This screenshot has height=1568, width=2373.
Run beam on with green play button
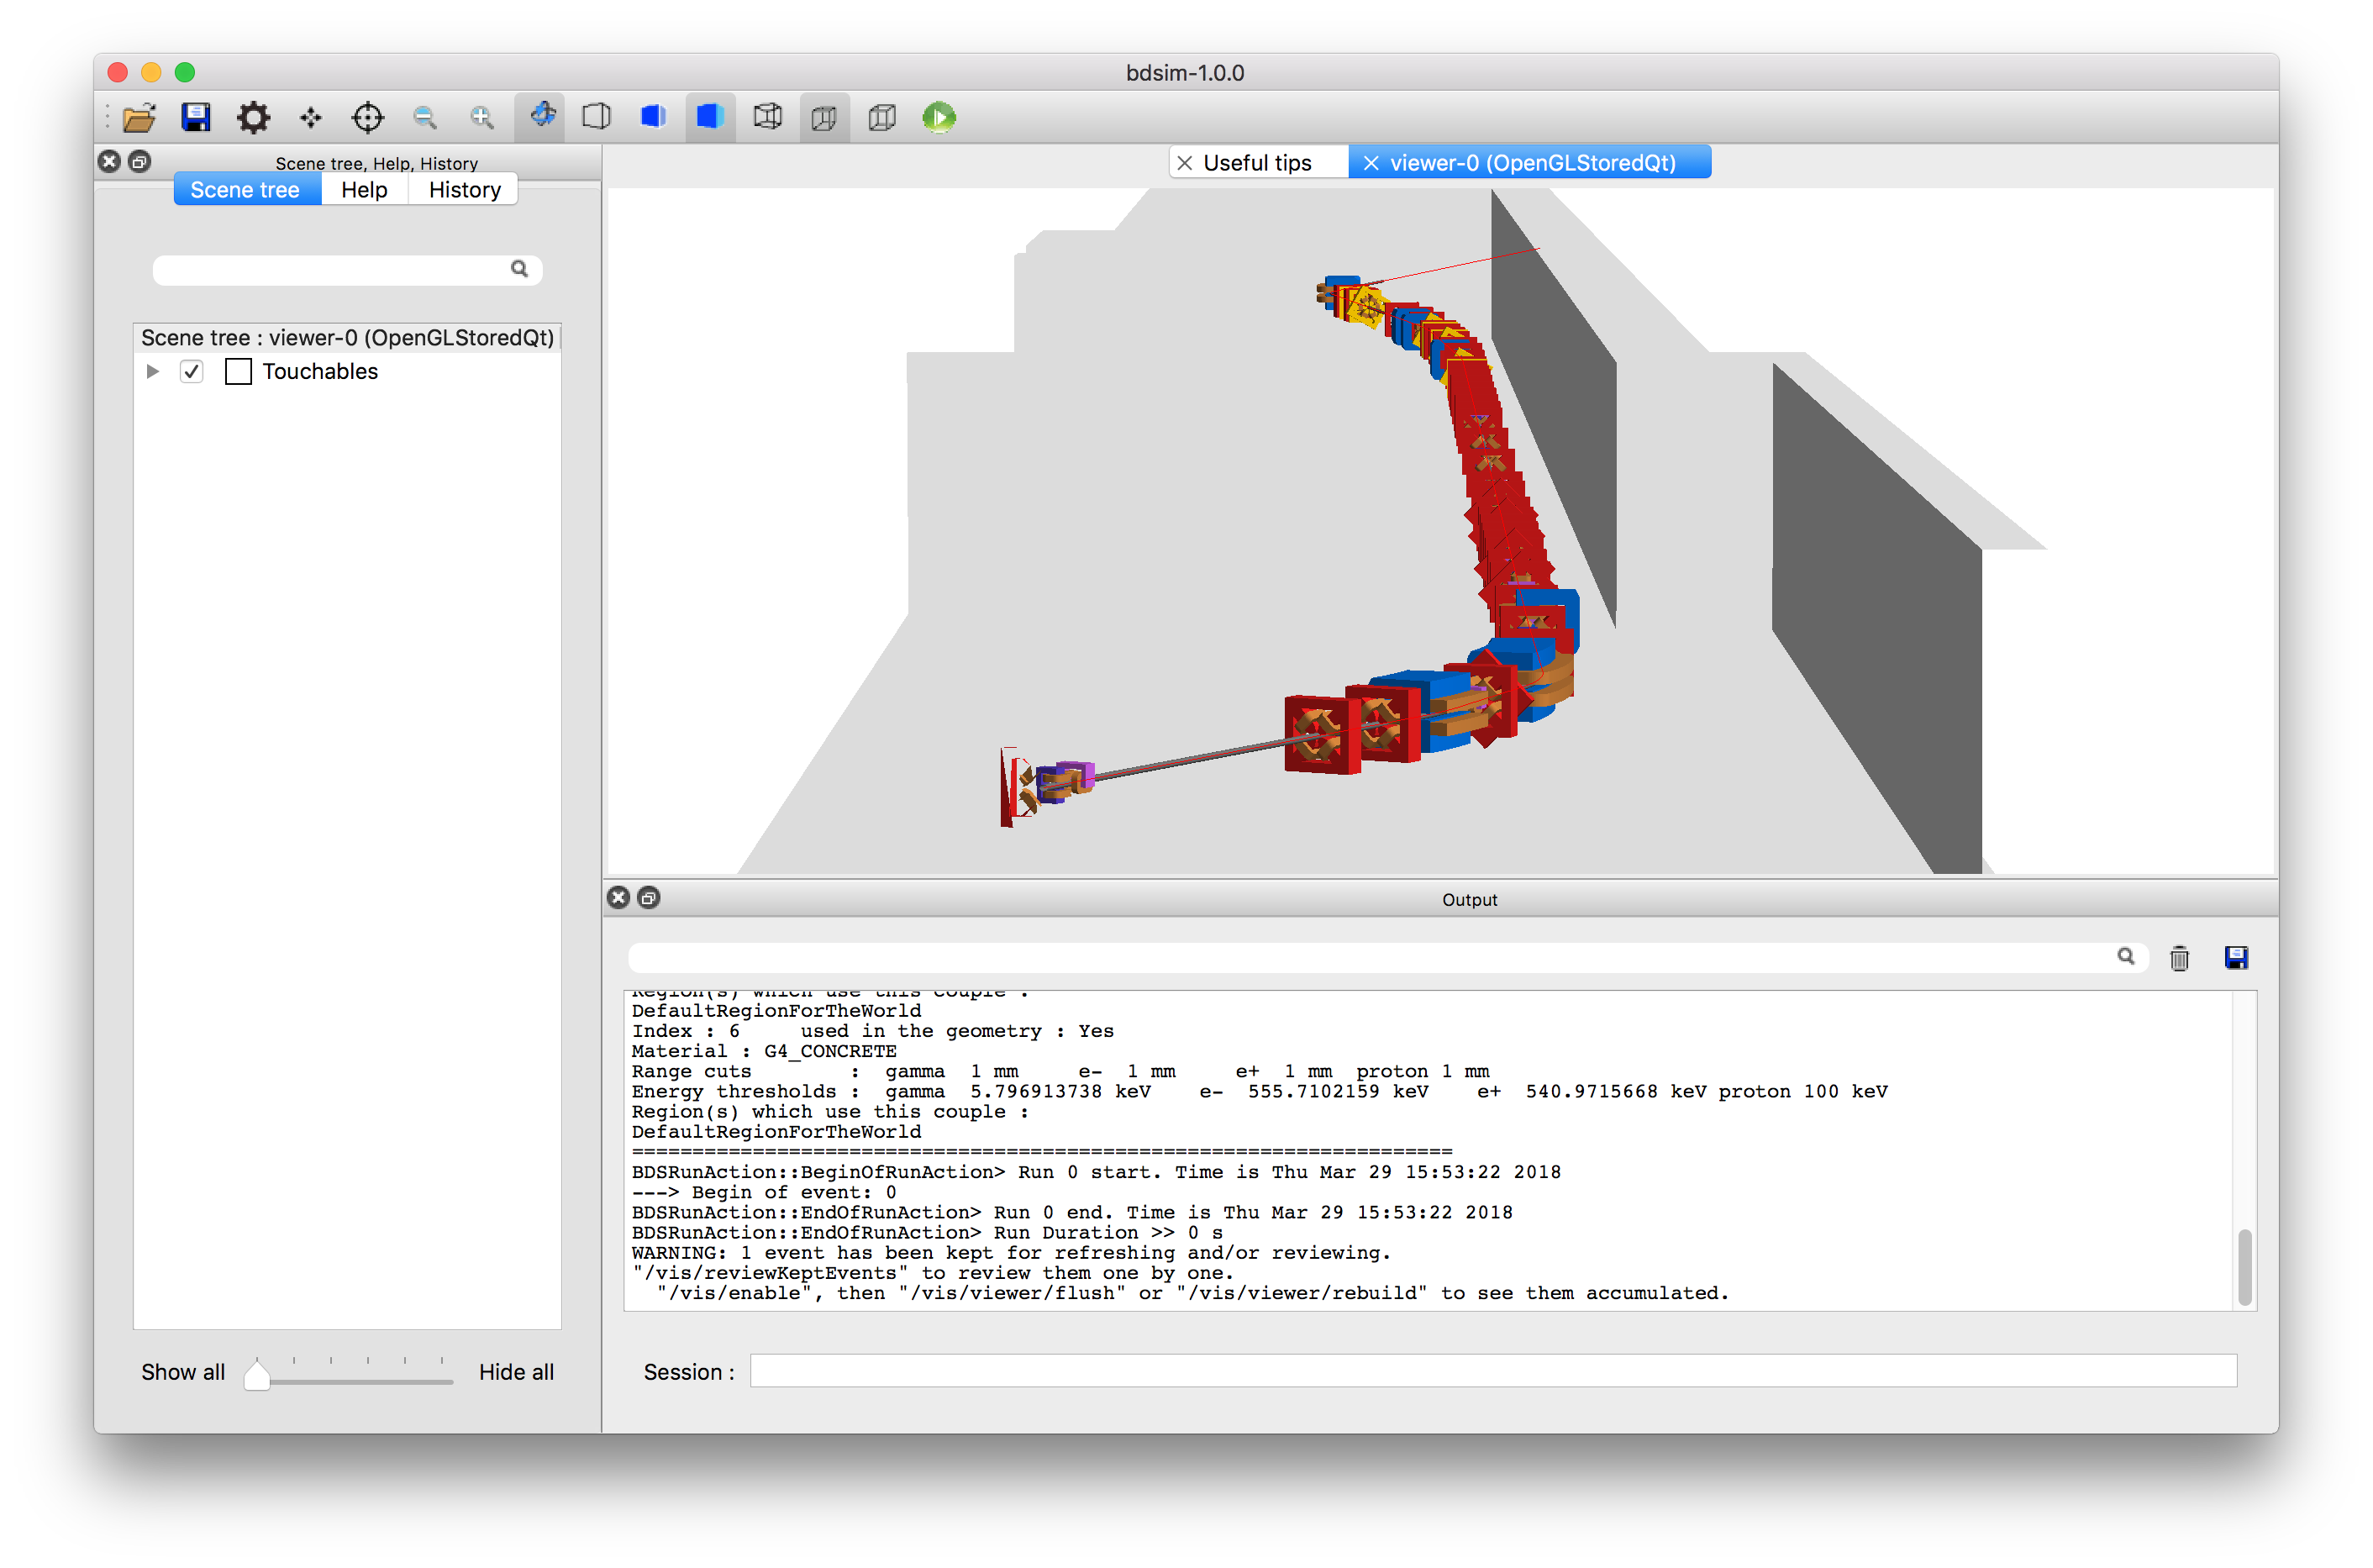point(939,118)
